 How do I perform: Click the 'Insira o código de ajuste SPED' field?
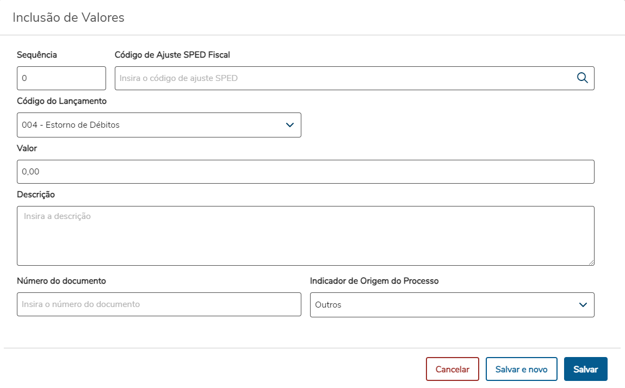343,78
